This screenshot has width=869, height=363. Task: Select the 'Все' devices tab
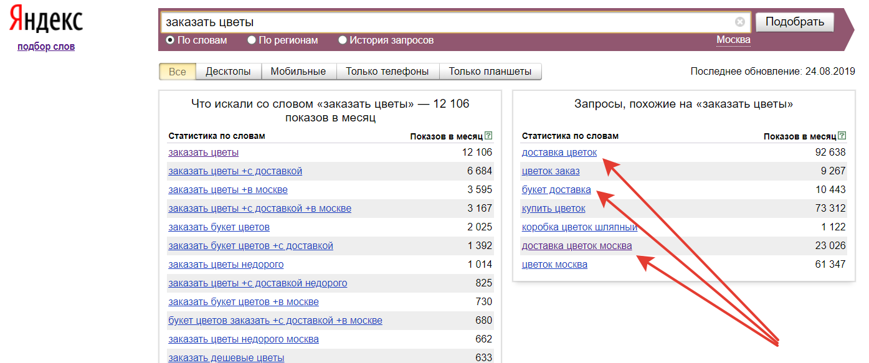point(178,72)
